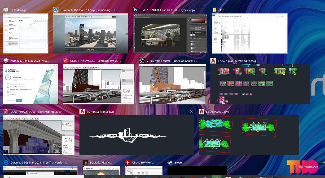Open the black Steam window thumbnail
This screenshot has height=178, width=325.
197,170
